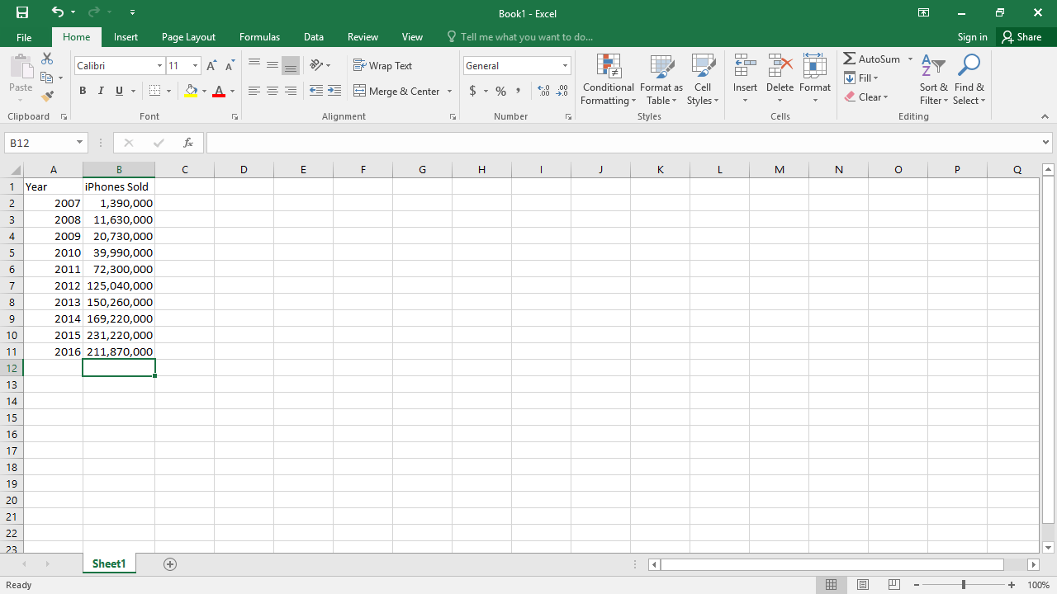Toggle Italic formatting

[x=101, y=91]
